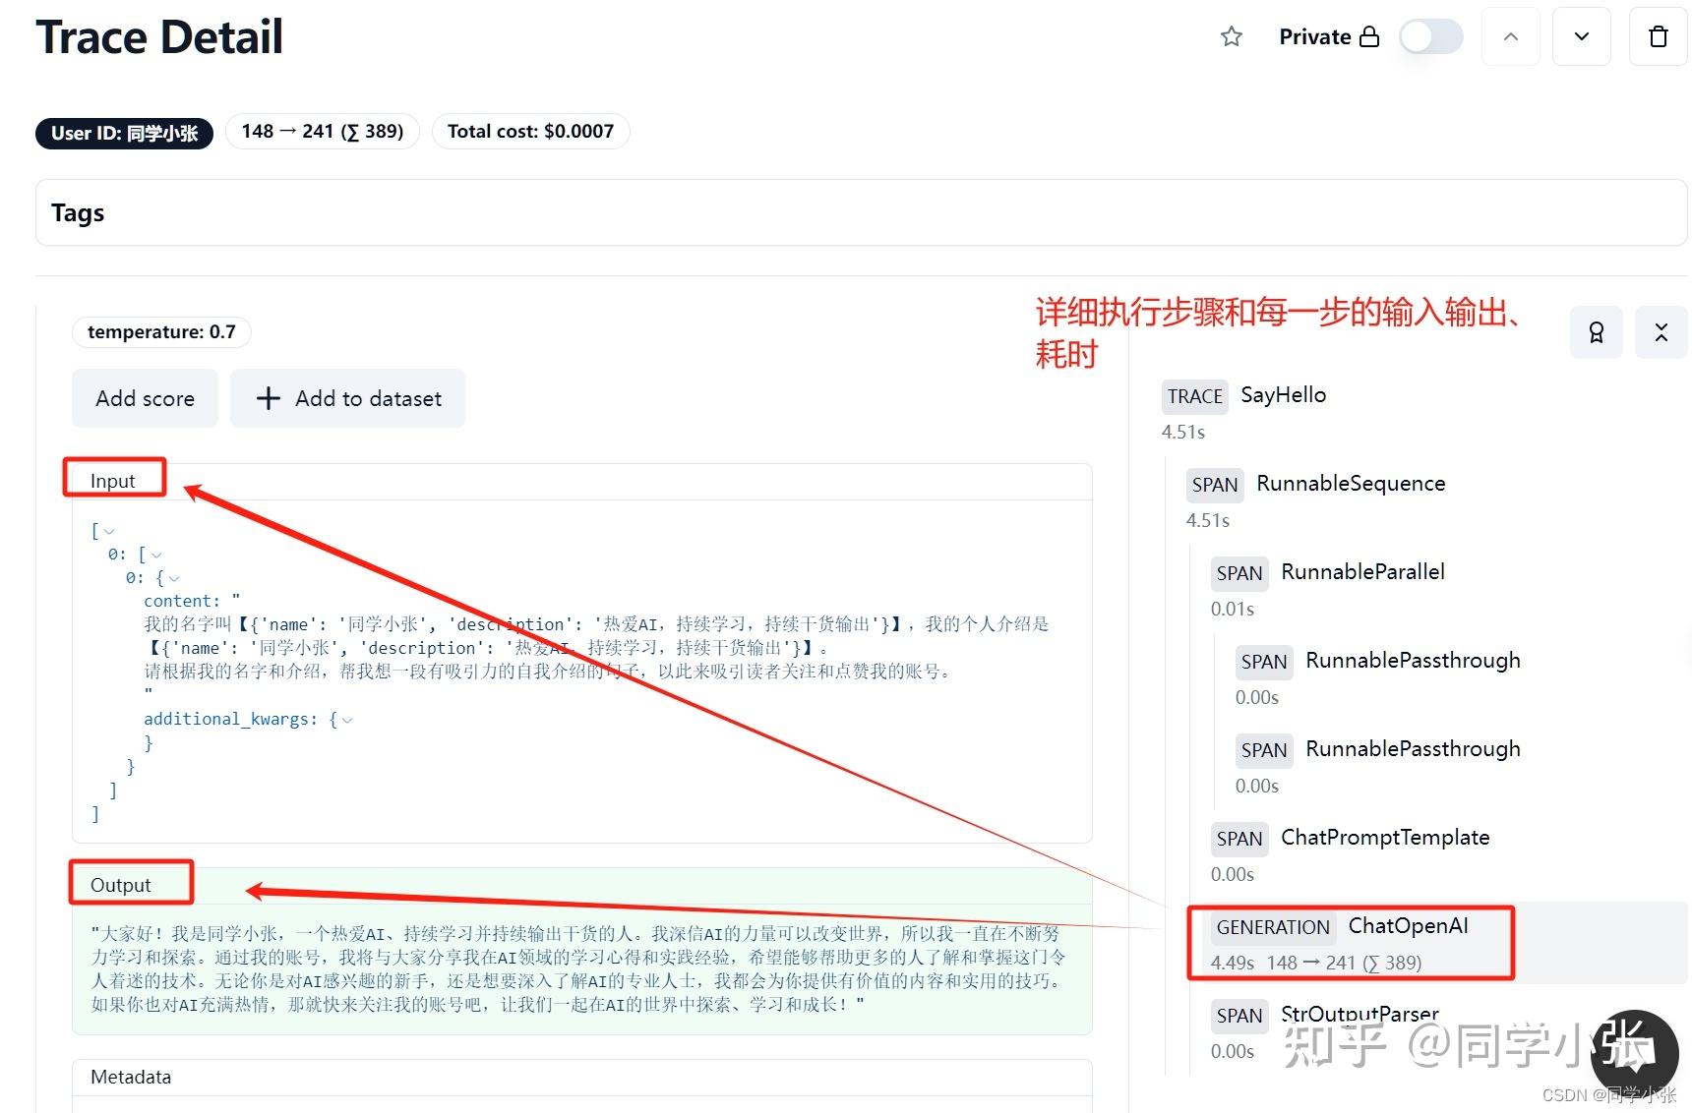The image size is (1692, 1113).
Task: Select the ChatPromptTemplate span
Action: 1385,837
